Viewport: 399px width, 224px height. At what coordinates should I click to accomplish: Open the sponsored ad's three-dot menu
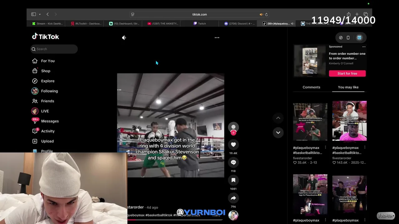(x=364, y=47)
